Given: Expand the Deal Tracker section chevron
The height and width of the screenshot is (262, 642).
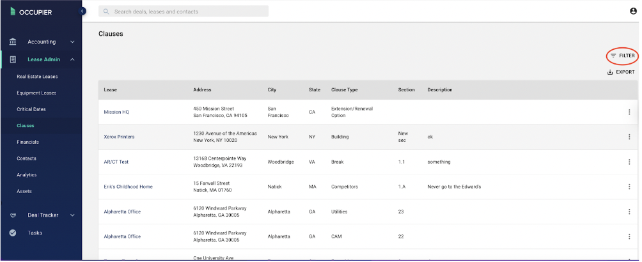Looking at the screenshot, I should (x=72, y=215).
